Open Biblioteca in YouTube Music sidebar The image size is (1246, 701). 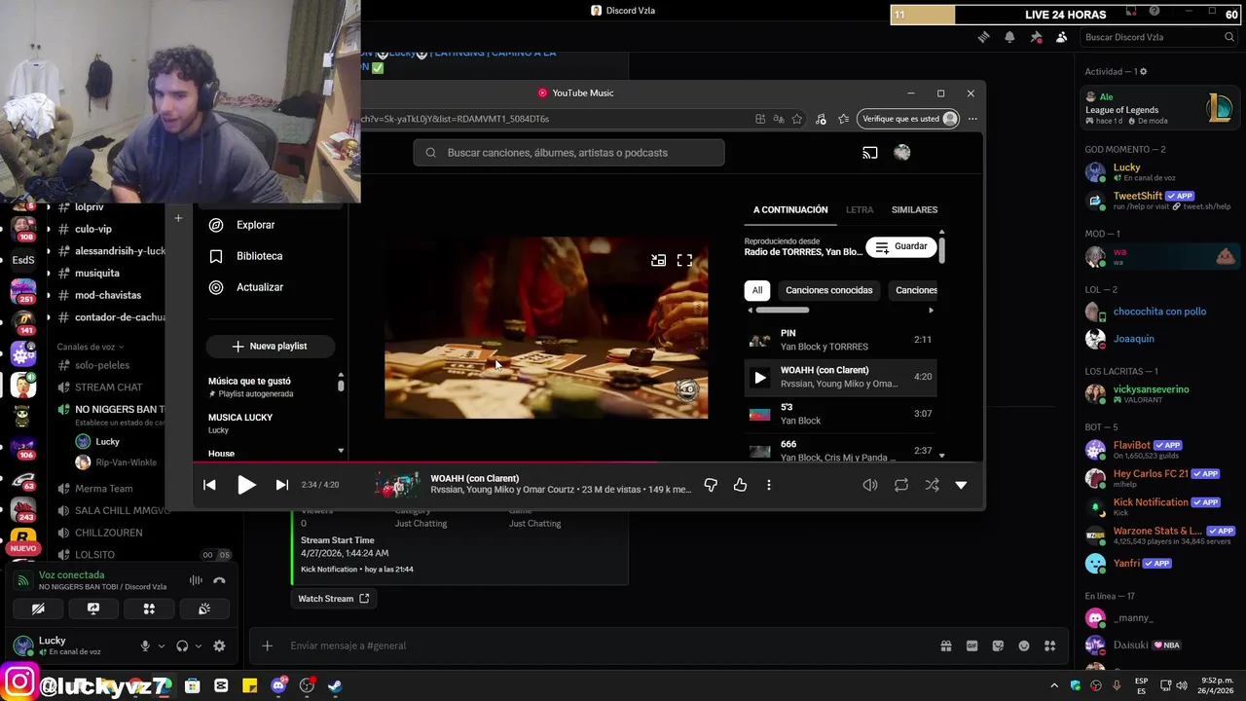(x=259, y=256)
